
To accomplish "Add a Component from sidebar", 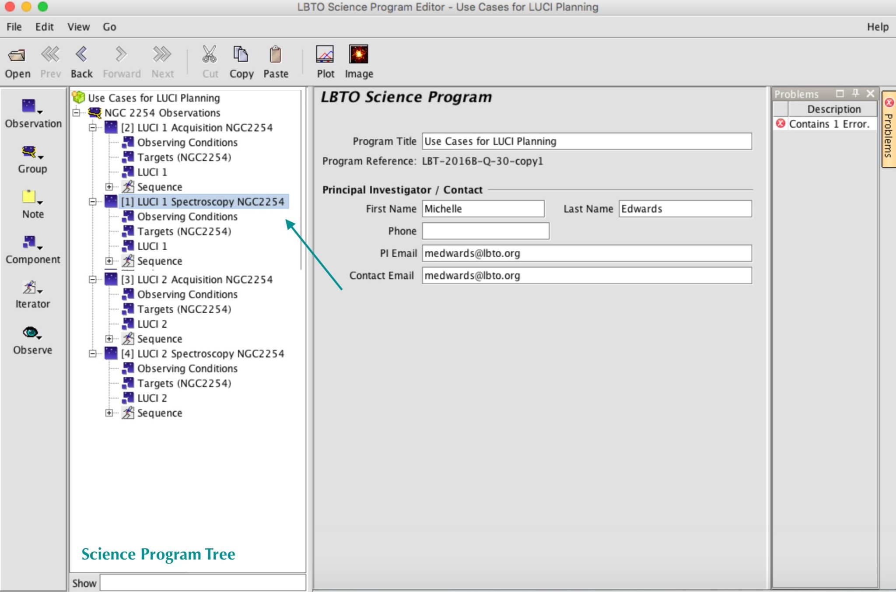I will click(x=33, y=250).
